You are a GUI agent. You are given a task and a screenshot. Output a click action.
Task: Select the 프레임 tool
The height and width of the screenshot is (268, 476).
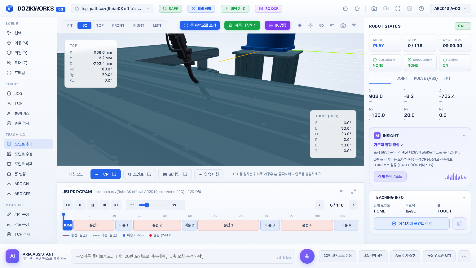pos(28,73)
